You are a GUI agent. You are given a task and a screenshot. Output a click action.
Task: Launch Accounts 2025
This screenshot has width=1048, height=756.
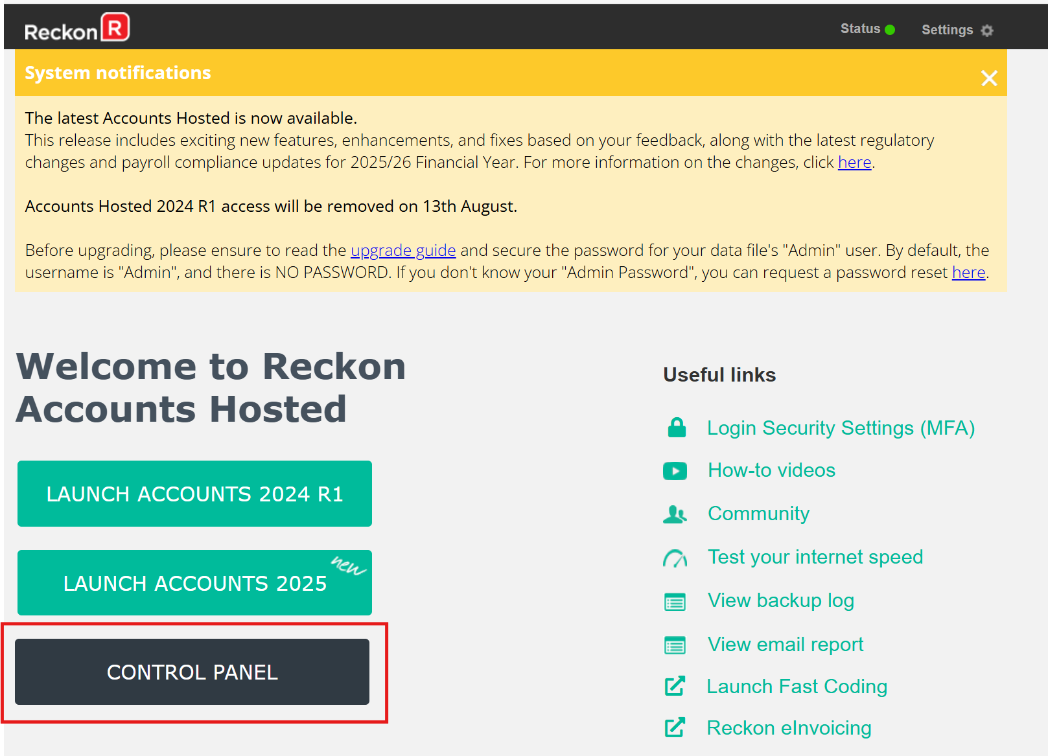[194, 583]
